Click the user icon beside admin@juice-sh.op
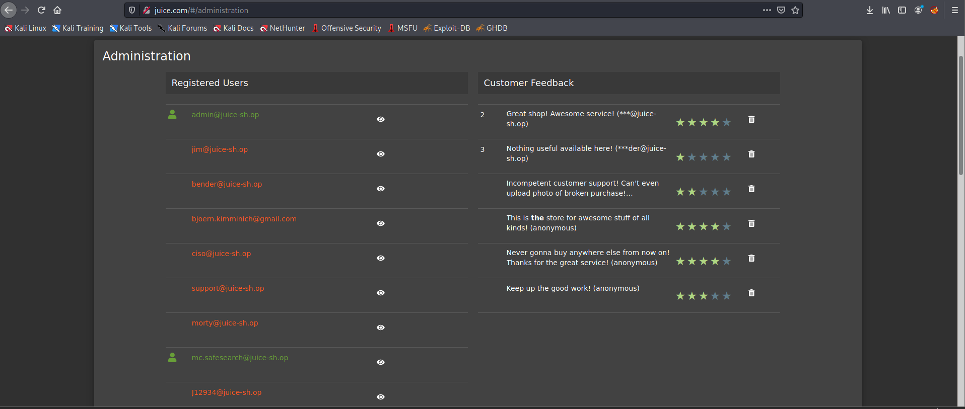This screenshot has width=965, height=409. click(172, 115)
